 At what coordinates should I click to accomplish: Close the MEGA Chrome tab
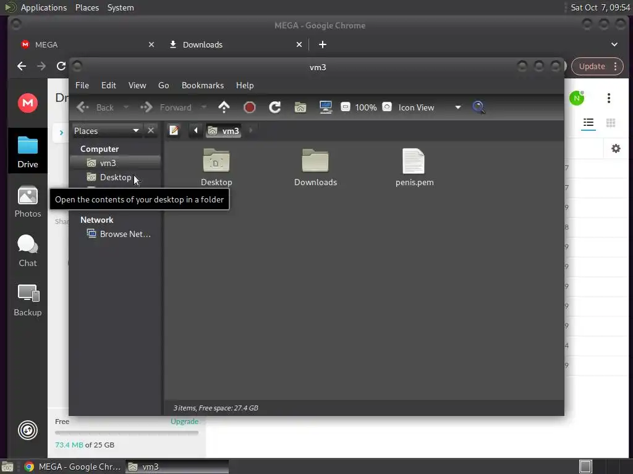click(151, 44)
